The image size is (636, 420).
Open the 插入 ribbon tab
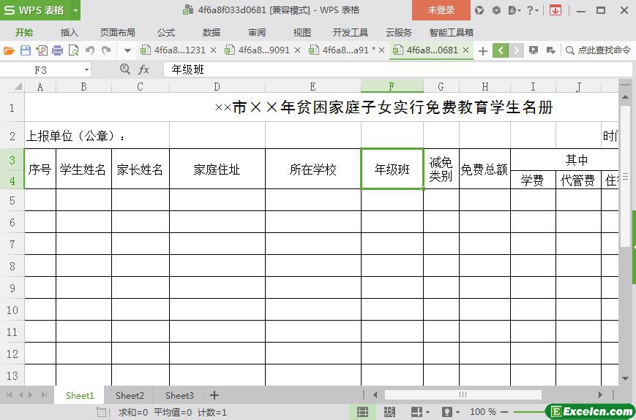[69, 32]
